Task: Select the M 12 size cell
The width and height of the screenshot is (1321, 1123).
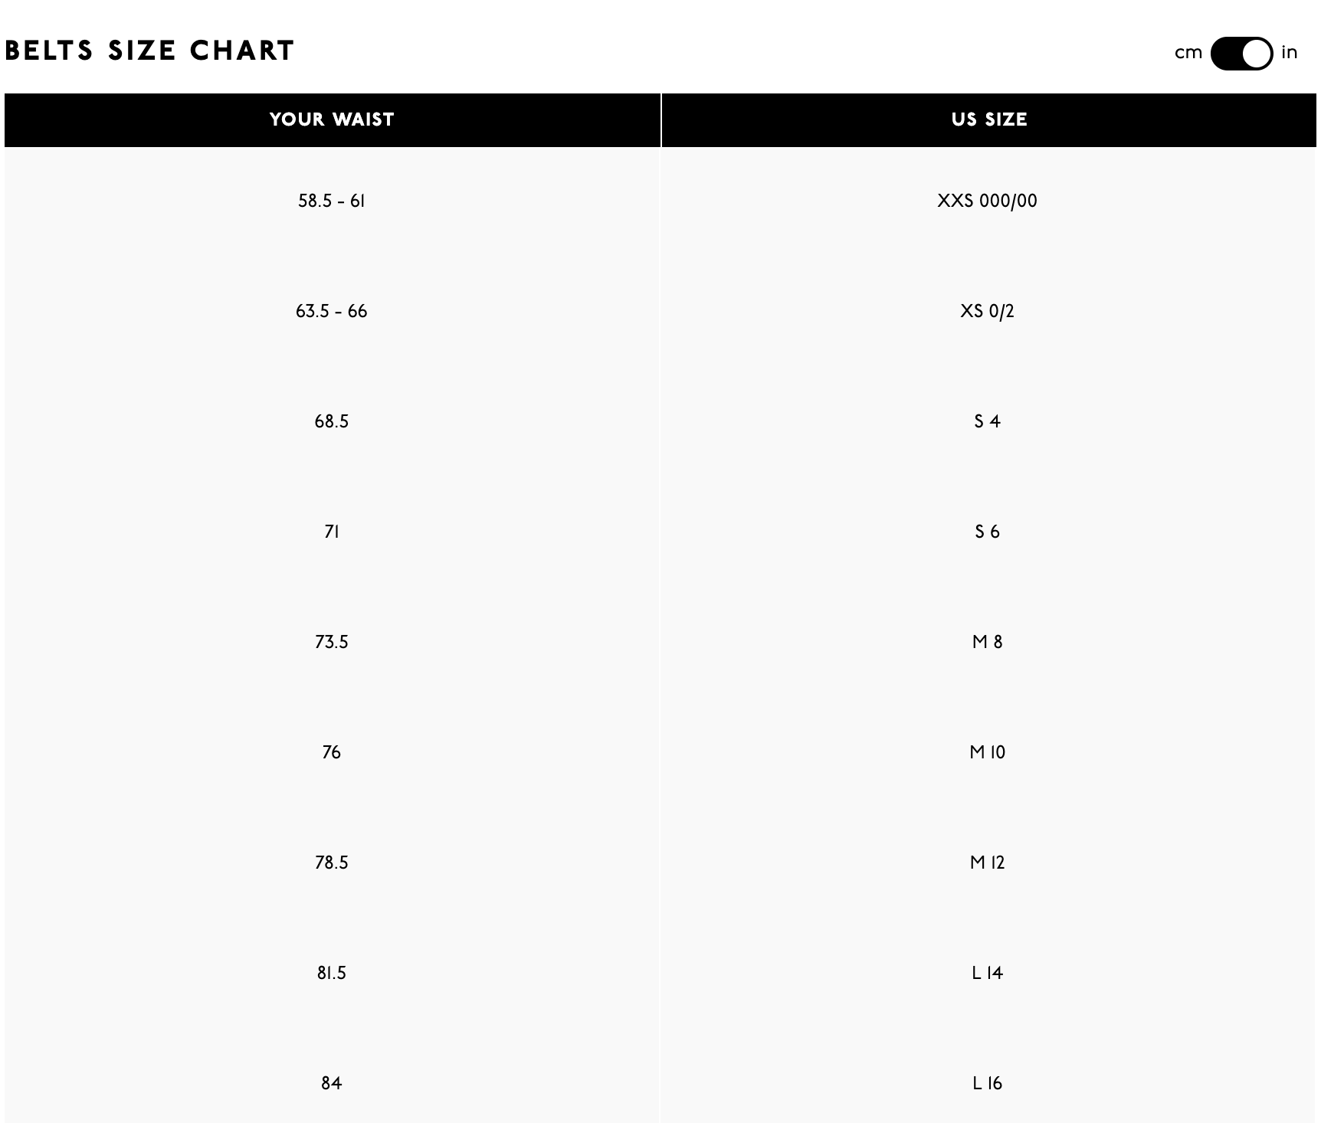Action: click(x=987, y=863)
